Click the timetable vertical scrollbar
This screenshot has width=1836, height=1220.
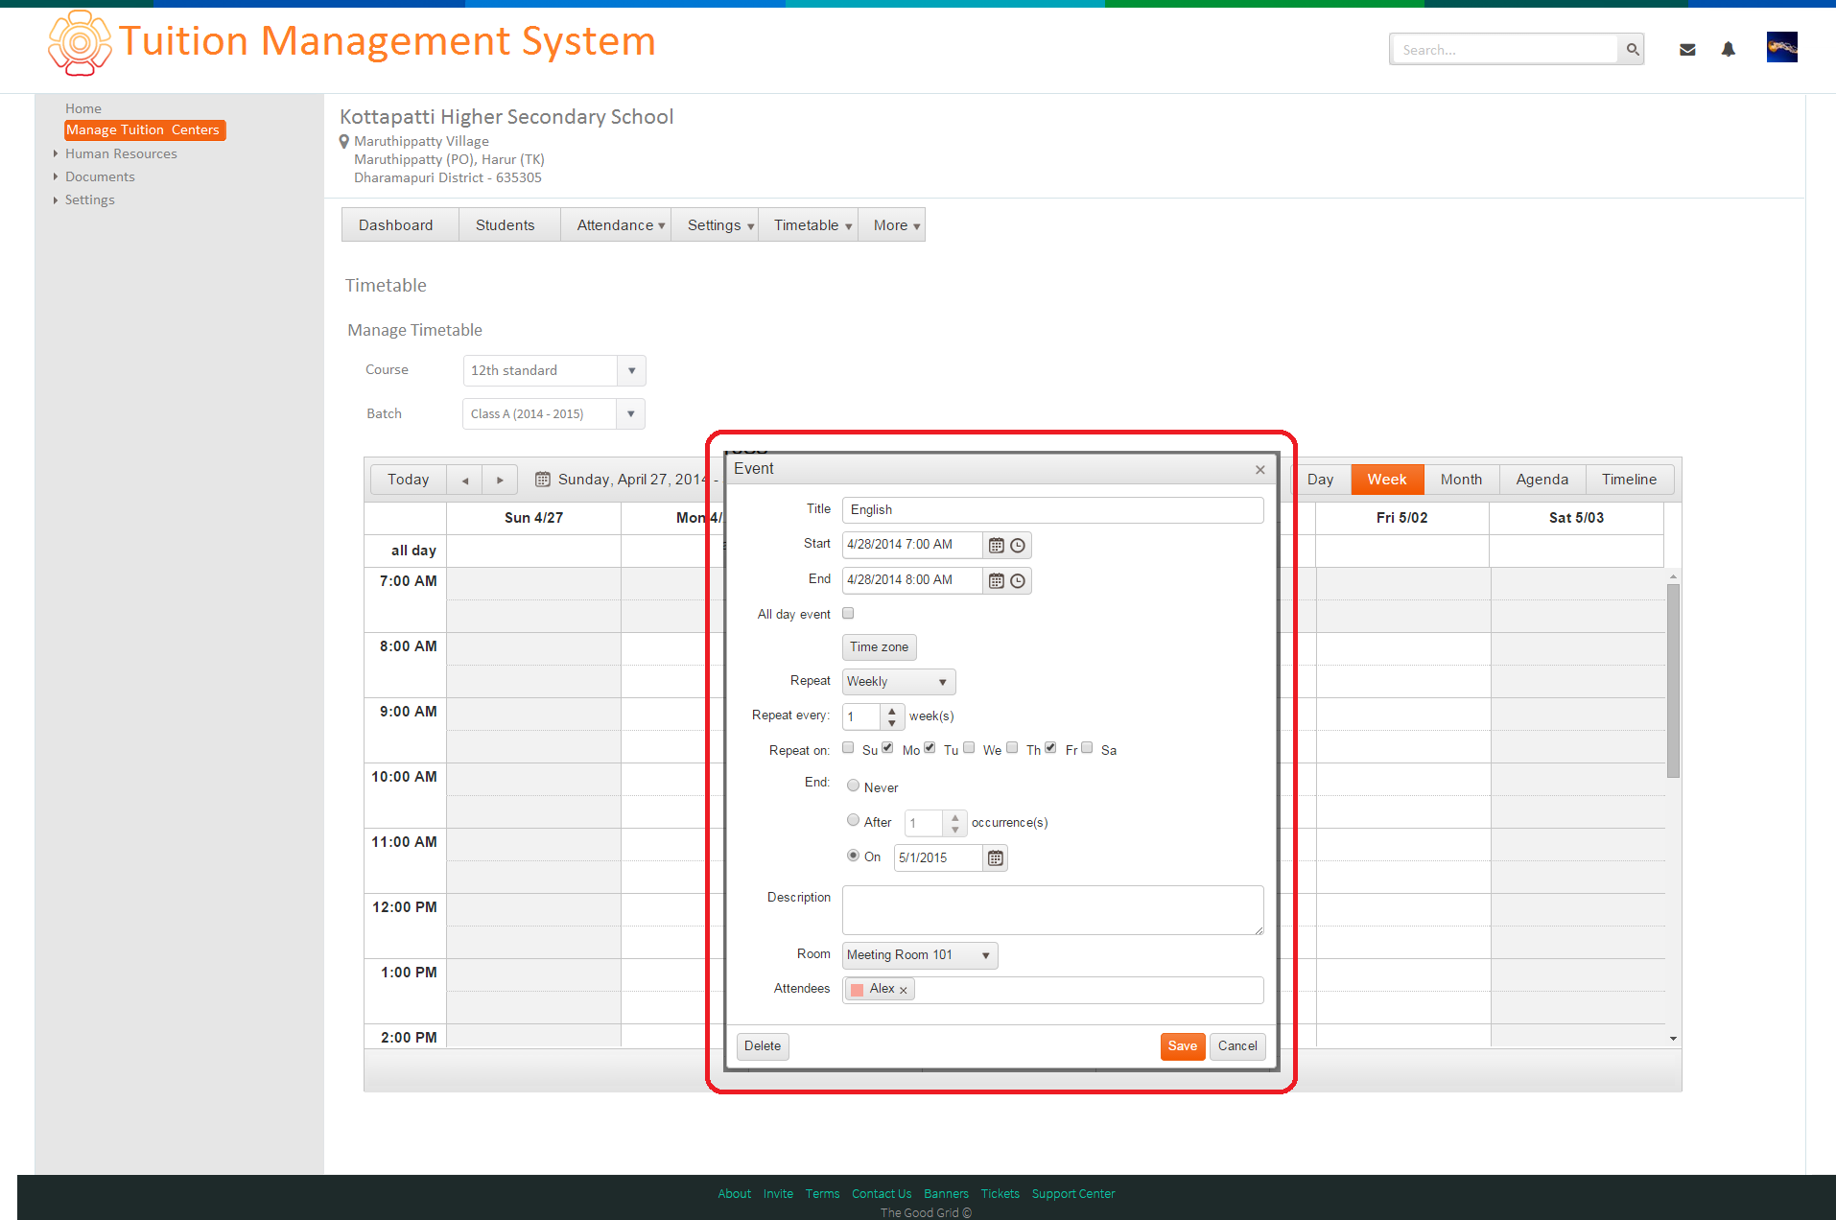pyautogui.click(x=1673, y=681)
